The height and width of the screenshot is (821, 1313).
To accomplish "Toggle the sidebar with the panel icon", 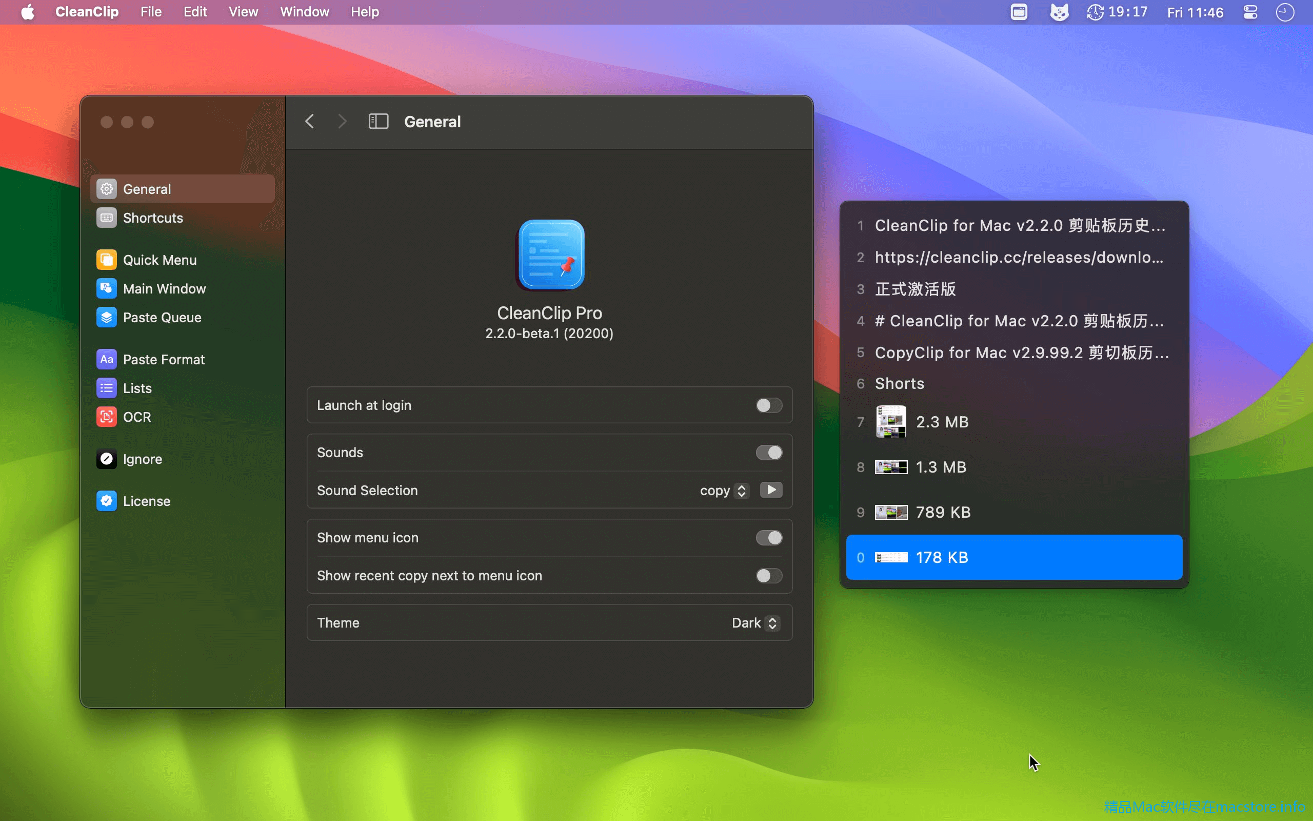I will (378, 121).
